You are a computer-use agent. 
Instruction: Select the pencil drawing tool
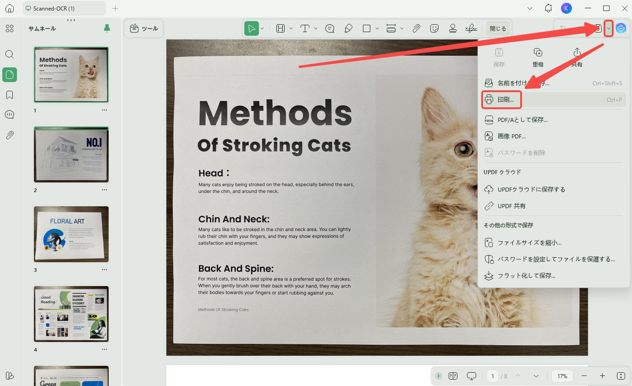pos(348,28)
